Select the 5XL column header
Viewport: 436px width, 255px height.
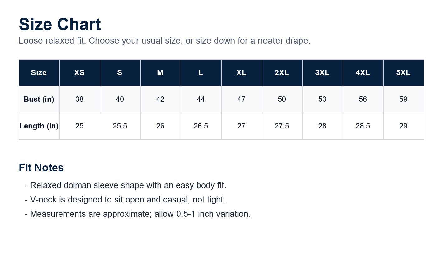click(x=403, y=73)
